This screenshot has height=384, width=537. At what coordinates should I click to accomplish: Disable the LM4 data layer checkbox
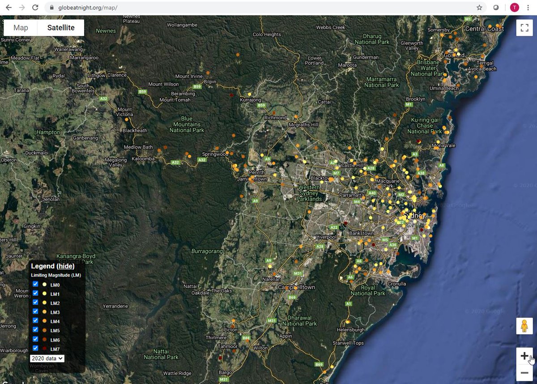pos(35,321)
